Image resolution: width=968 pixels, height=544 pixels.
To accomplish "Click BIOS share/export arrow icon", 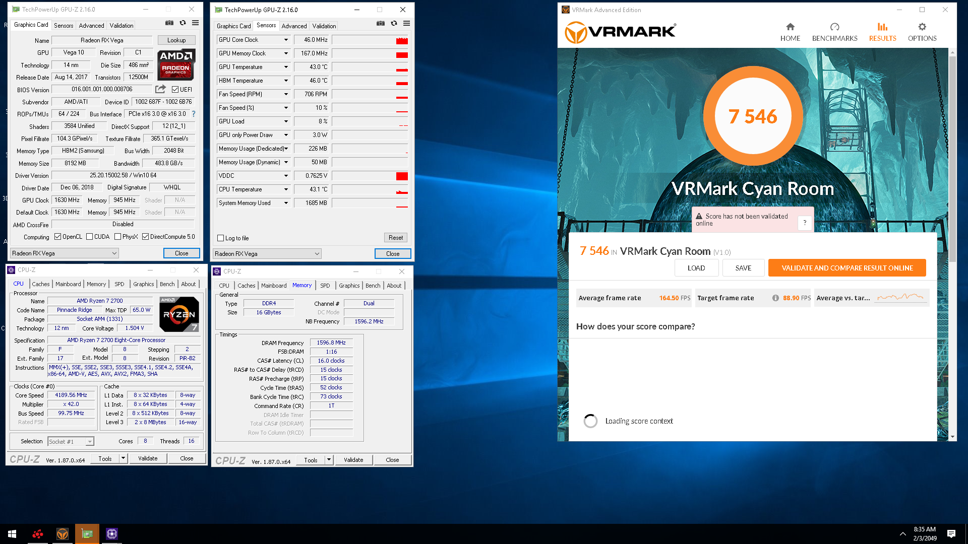I will point(160,89).
